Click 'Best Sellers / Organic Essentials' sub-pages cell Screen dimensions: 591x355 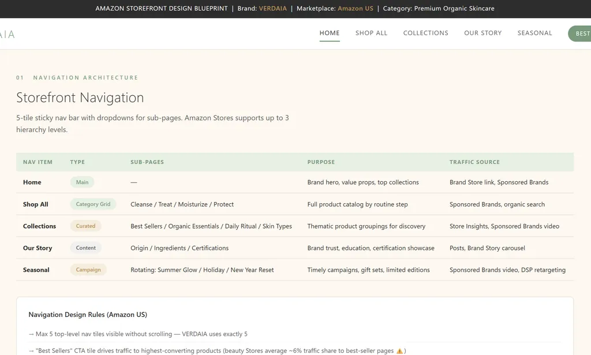click(x=211, y=226)
